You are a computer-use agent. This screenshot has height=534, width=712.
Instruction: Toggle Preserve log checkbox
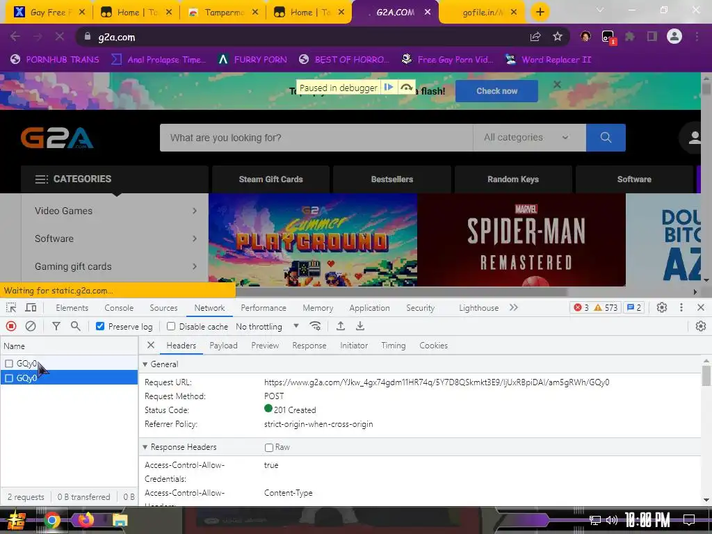tap(100, 326)
